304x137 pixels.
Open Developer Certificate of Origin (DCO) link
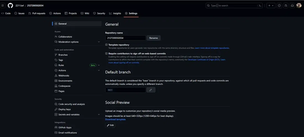[x=204, y=60]
